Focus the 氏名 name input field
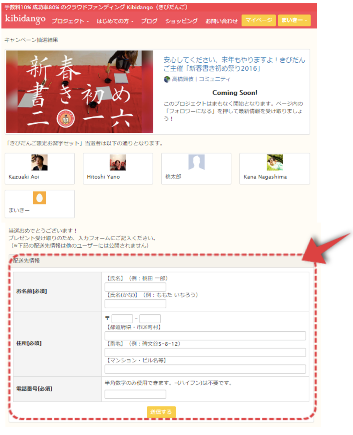This screenshot has width=353, height=435. [135, 287]
